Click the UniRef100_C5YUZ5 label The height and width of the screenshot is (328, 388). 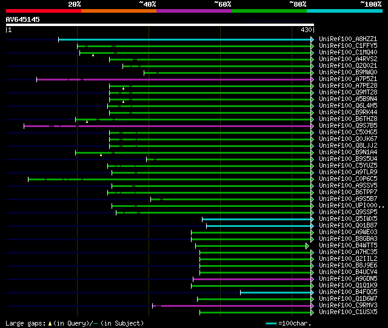348,166
